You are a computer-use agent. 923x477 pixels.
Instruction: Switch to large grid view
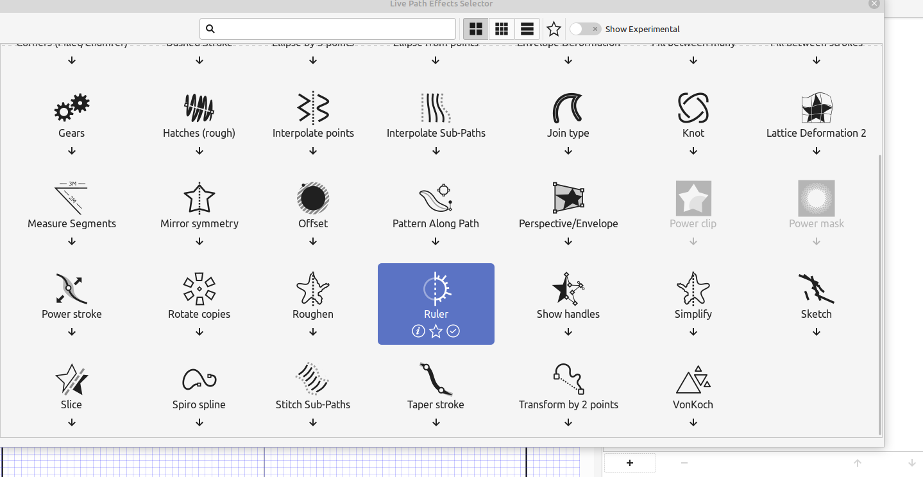click(476, 29)
